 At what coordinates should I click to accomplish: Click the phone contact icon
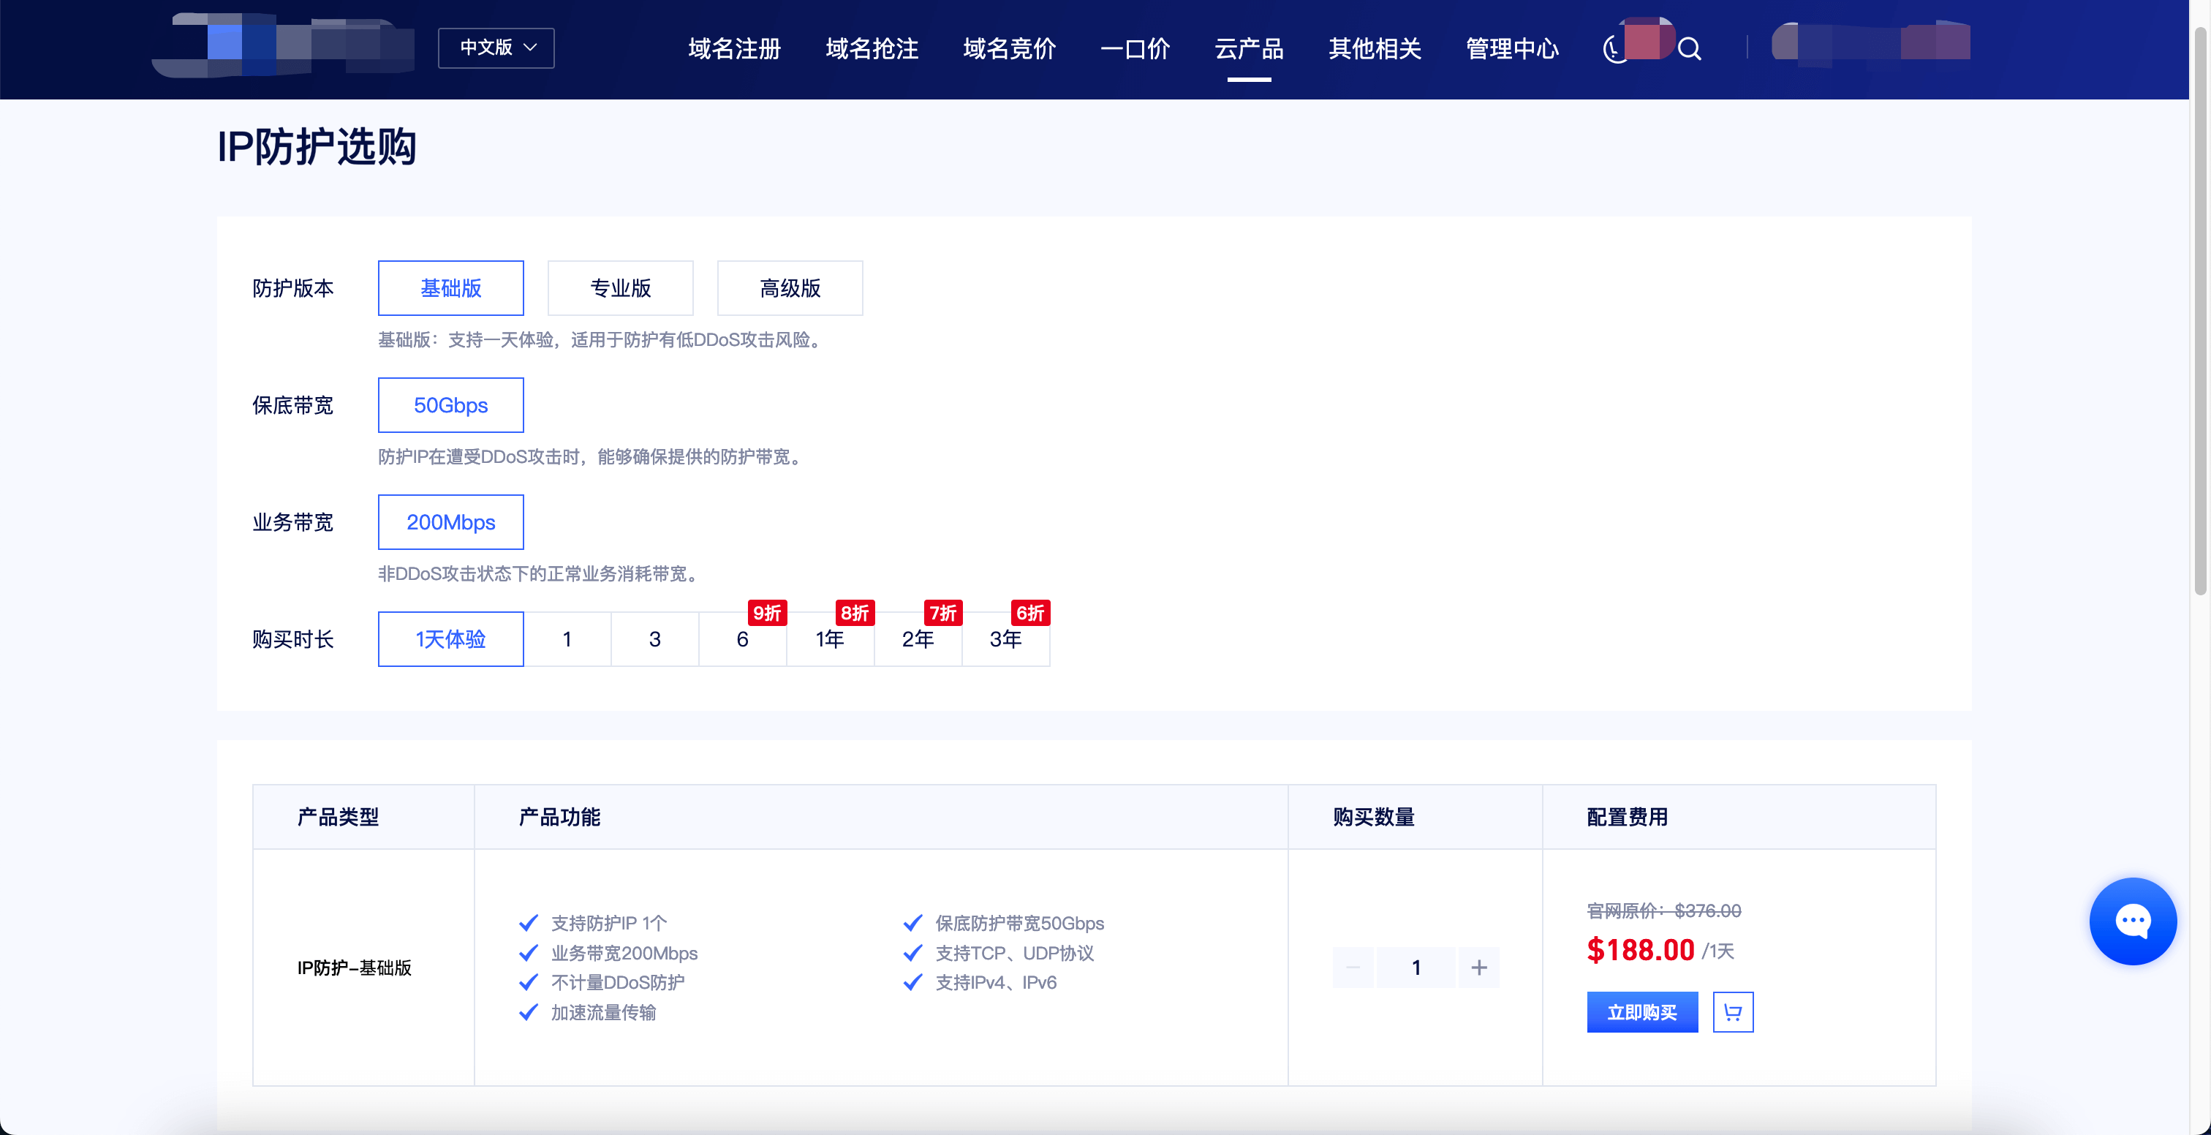point(1614,49)
